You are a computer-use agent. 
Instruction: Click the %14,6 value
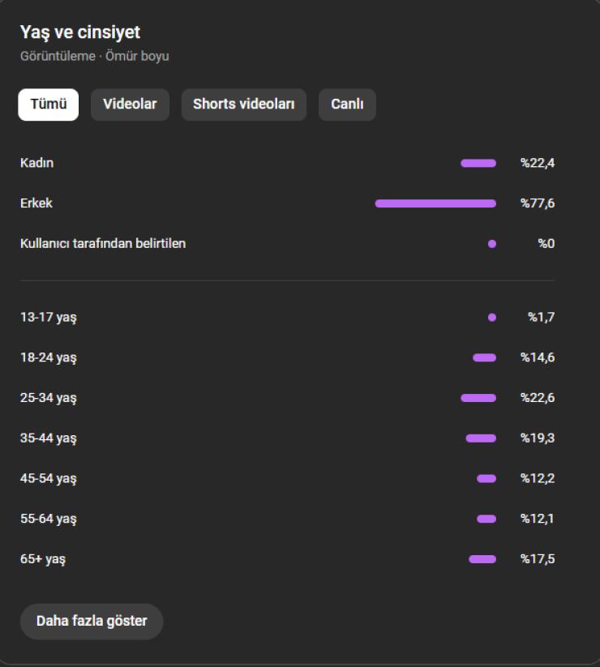pos(538,357)
